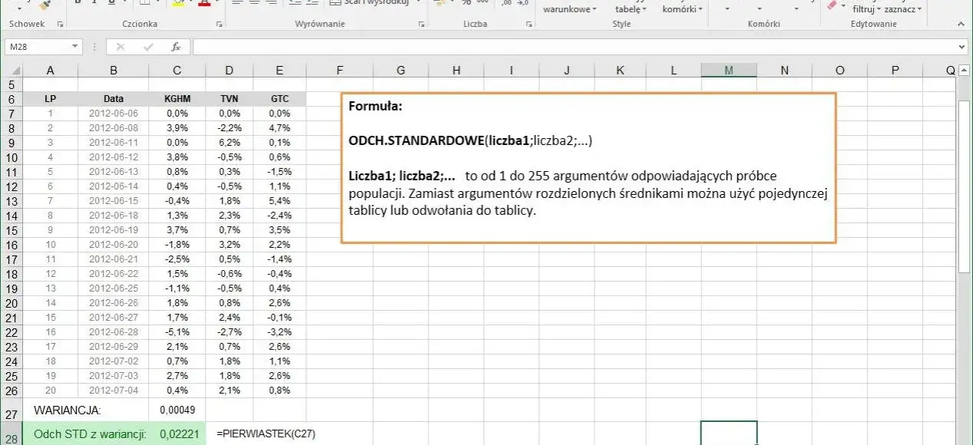This screenshot has width=973, height=445.
Task: Click the Format Painter brush icon
Action: 44,5
